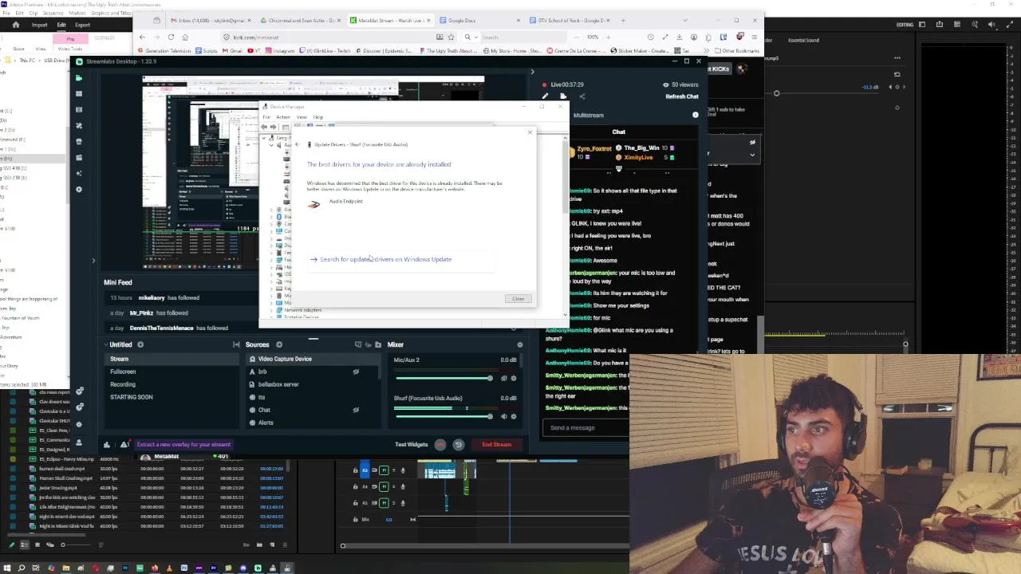The image size is (1021, 574).
Task: Click Device Manager toolbar back arrow
Action: [x=264, y=127]
